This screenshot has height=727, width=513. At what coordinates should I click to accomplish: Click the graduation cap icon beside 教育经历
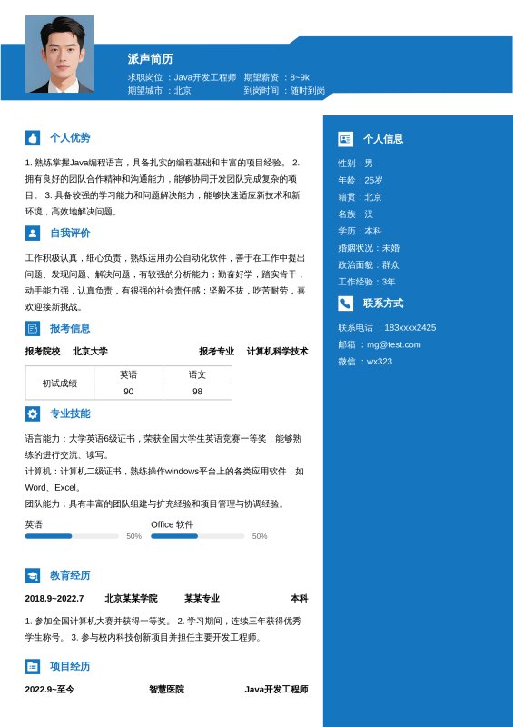33,575
